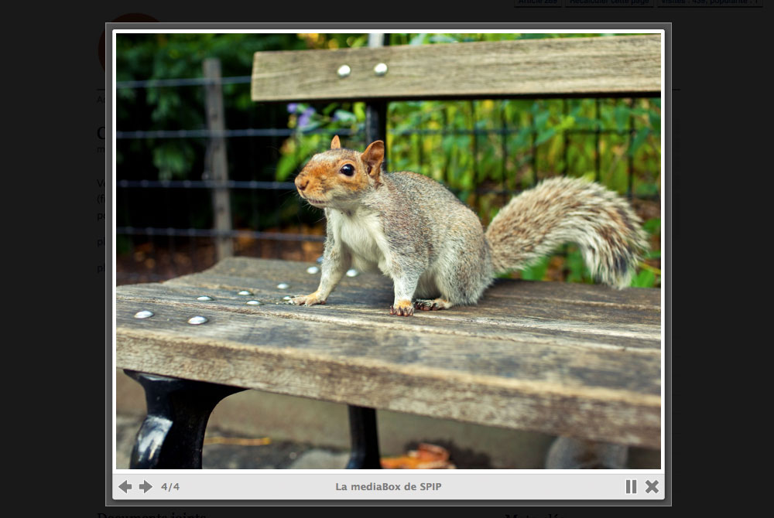774x518 pixels.
Task: Click the '4/4' image counter
Action: [170, 487]
